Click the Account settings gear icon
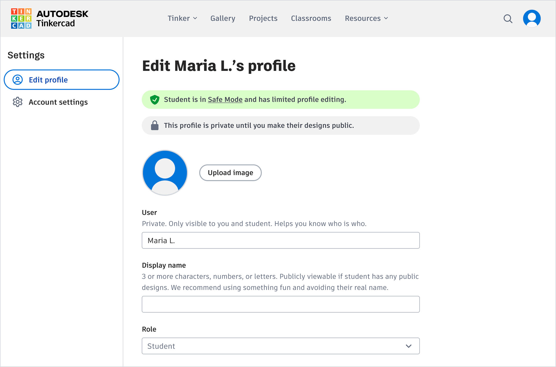Viewport: 556px width, 367px height. point(18,102)
